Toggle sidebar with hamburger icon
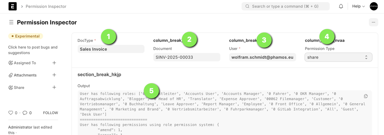The image size is (384, 135). click(11, 22)
